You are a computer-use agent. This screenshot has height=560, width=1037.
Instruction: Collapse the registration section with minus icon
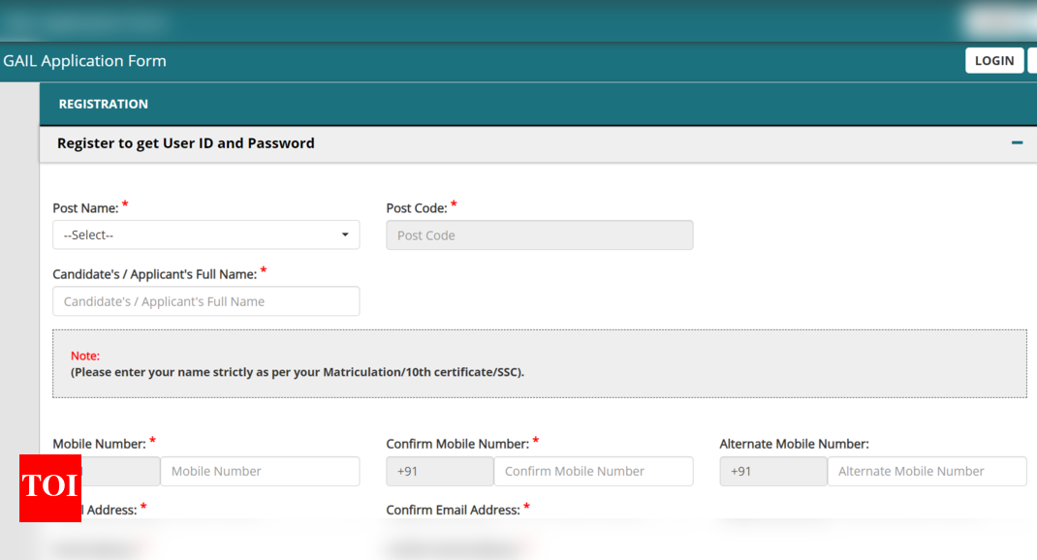(x=1017, y=142)
